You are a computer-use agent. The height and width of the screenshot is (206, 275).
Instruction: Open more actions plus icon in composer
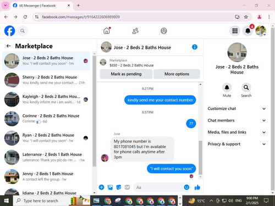[x=101, y=187]
